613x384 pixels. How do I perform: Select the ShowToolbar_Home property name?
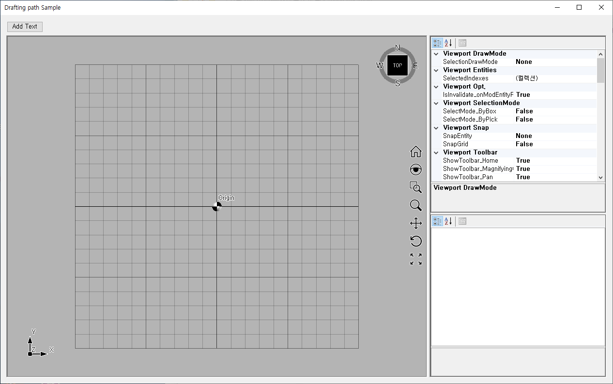[x=471, y=161]
